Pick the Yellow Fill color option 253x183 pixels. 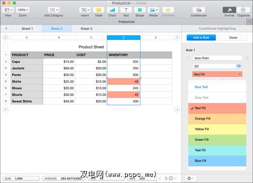click(217, 129)
